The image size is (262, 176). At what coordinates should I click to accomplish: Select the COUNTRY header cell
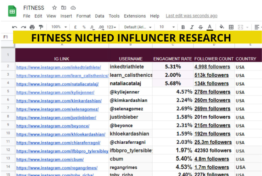[248, 55]
